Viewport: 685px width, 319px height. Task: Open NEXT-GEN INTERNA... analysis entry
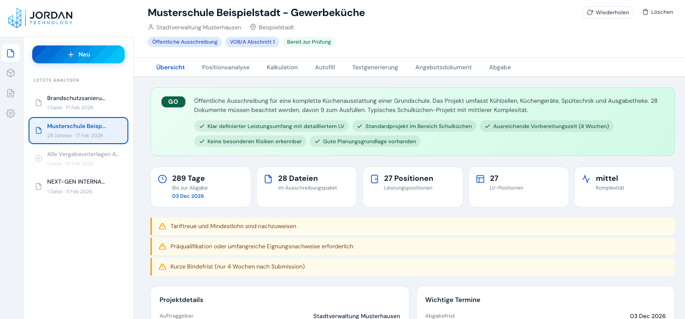tap(78, 186)
